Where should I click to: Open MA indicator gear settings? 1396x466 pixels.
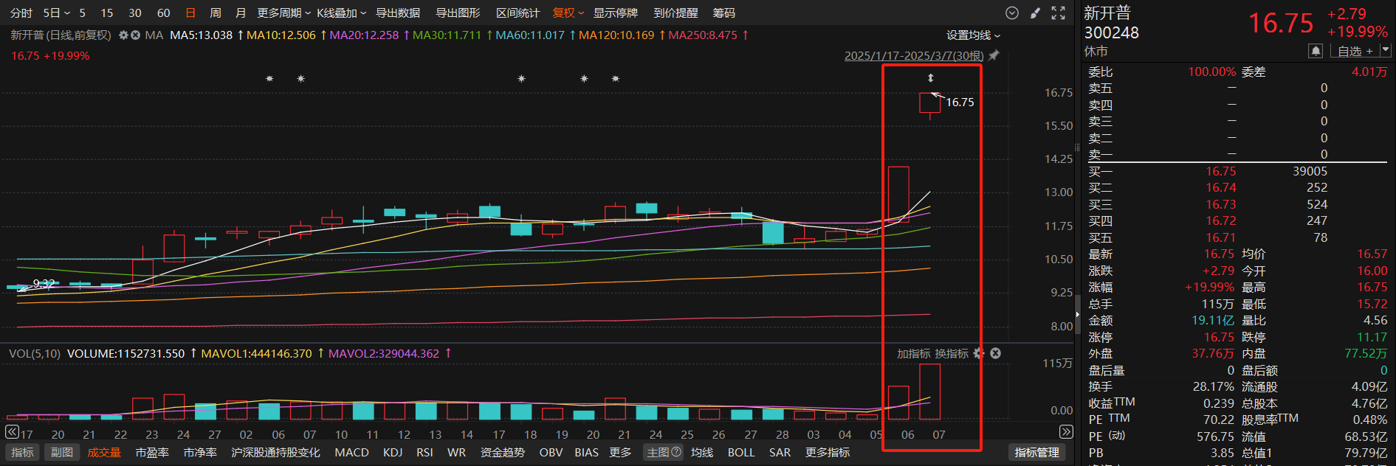[123, 35]
